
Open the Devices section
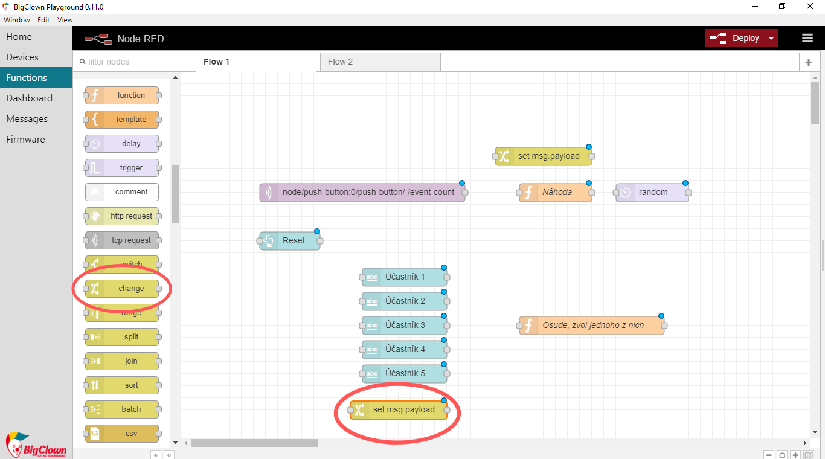36,57
